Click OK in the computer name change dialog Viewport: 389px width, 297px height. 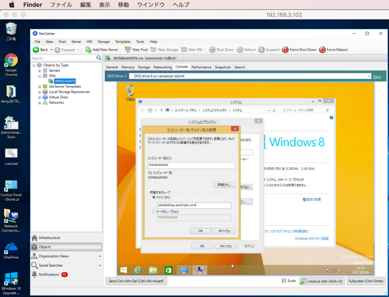click(x=201, y=231)
